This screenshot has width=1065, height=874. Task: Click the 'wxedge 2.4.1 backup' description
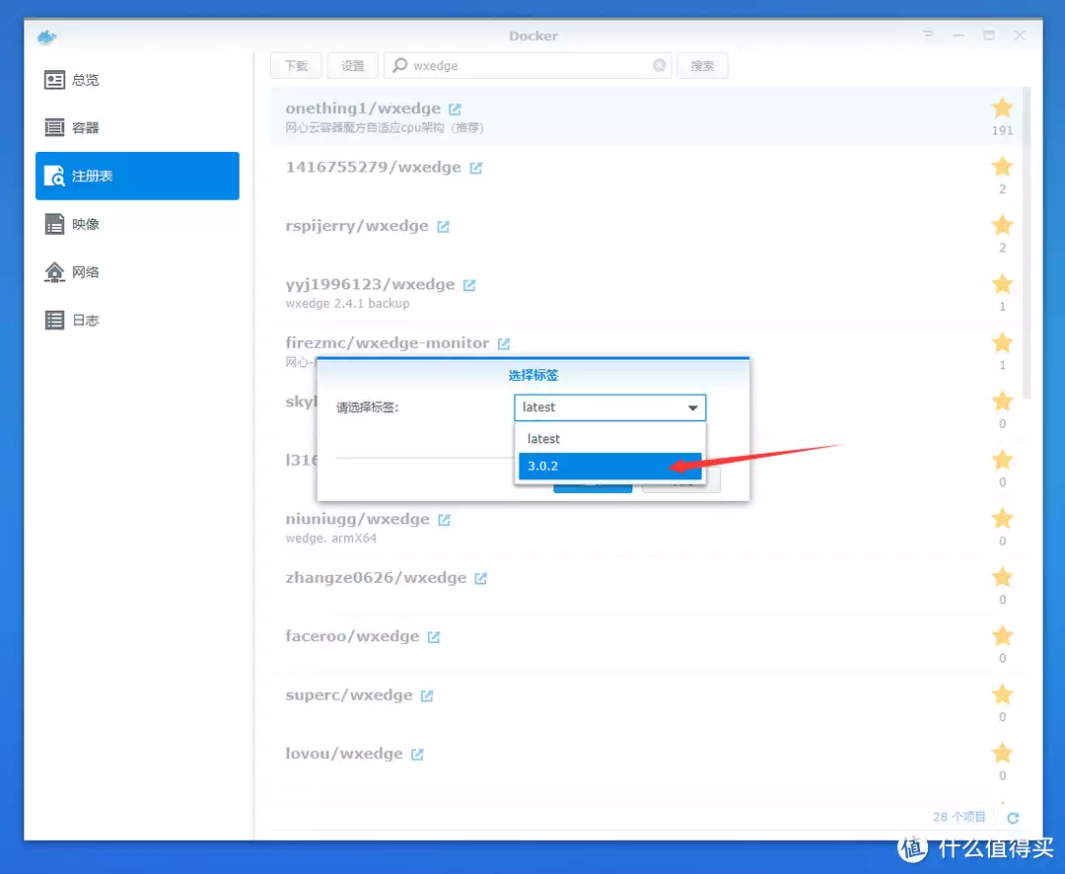[347, 304]
